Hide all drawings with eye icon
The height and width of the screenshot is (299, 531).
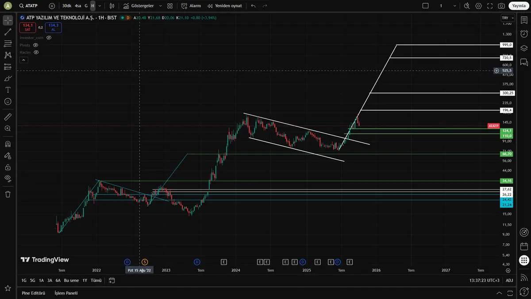point(8,179)
